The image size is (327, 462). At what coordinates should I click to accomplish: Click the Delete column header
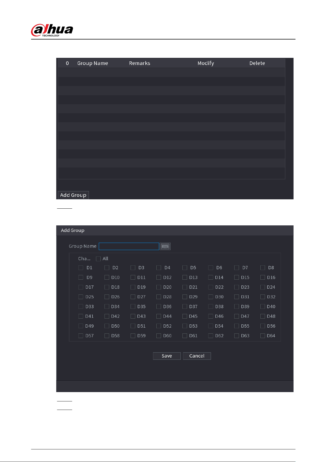257,63
